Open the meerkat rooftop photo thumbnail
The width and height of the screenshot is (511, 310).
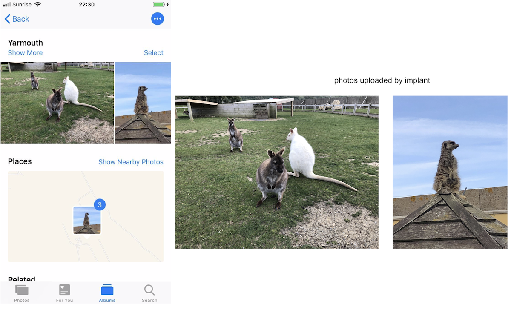(x=143, y=103)
